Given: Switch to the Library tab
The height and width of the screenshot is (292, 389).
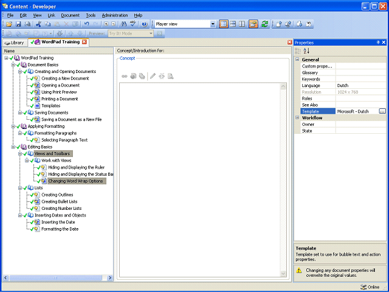Looking at the screenshot, I should 14,43.
